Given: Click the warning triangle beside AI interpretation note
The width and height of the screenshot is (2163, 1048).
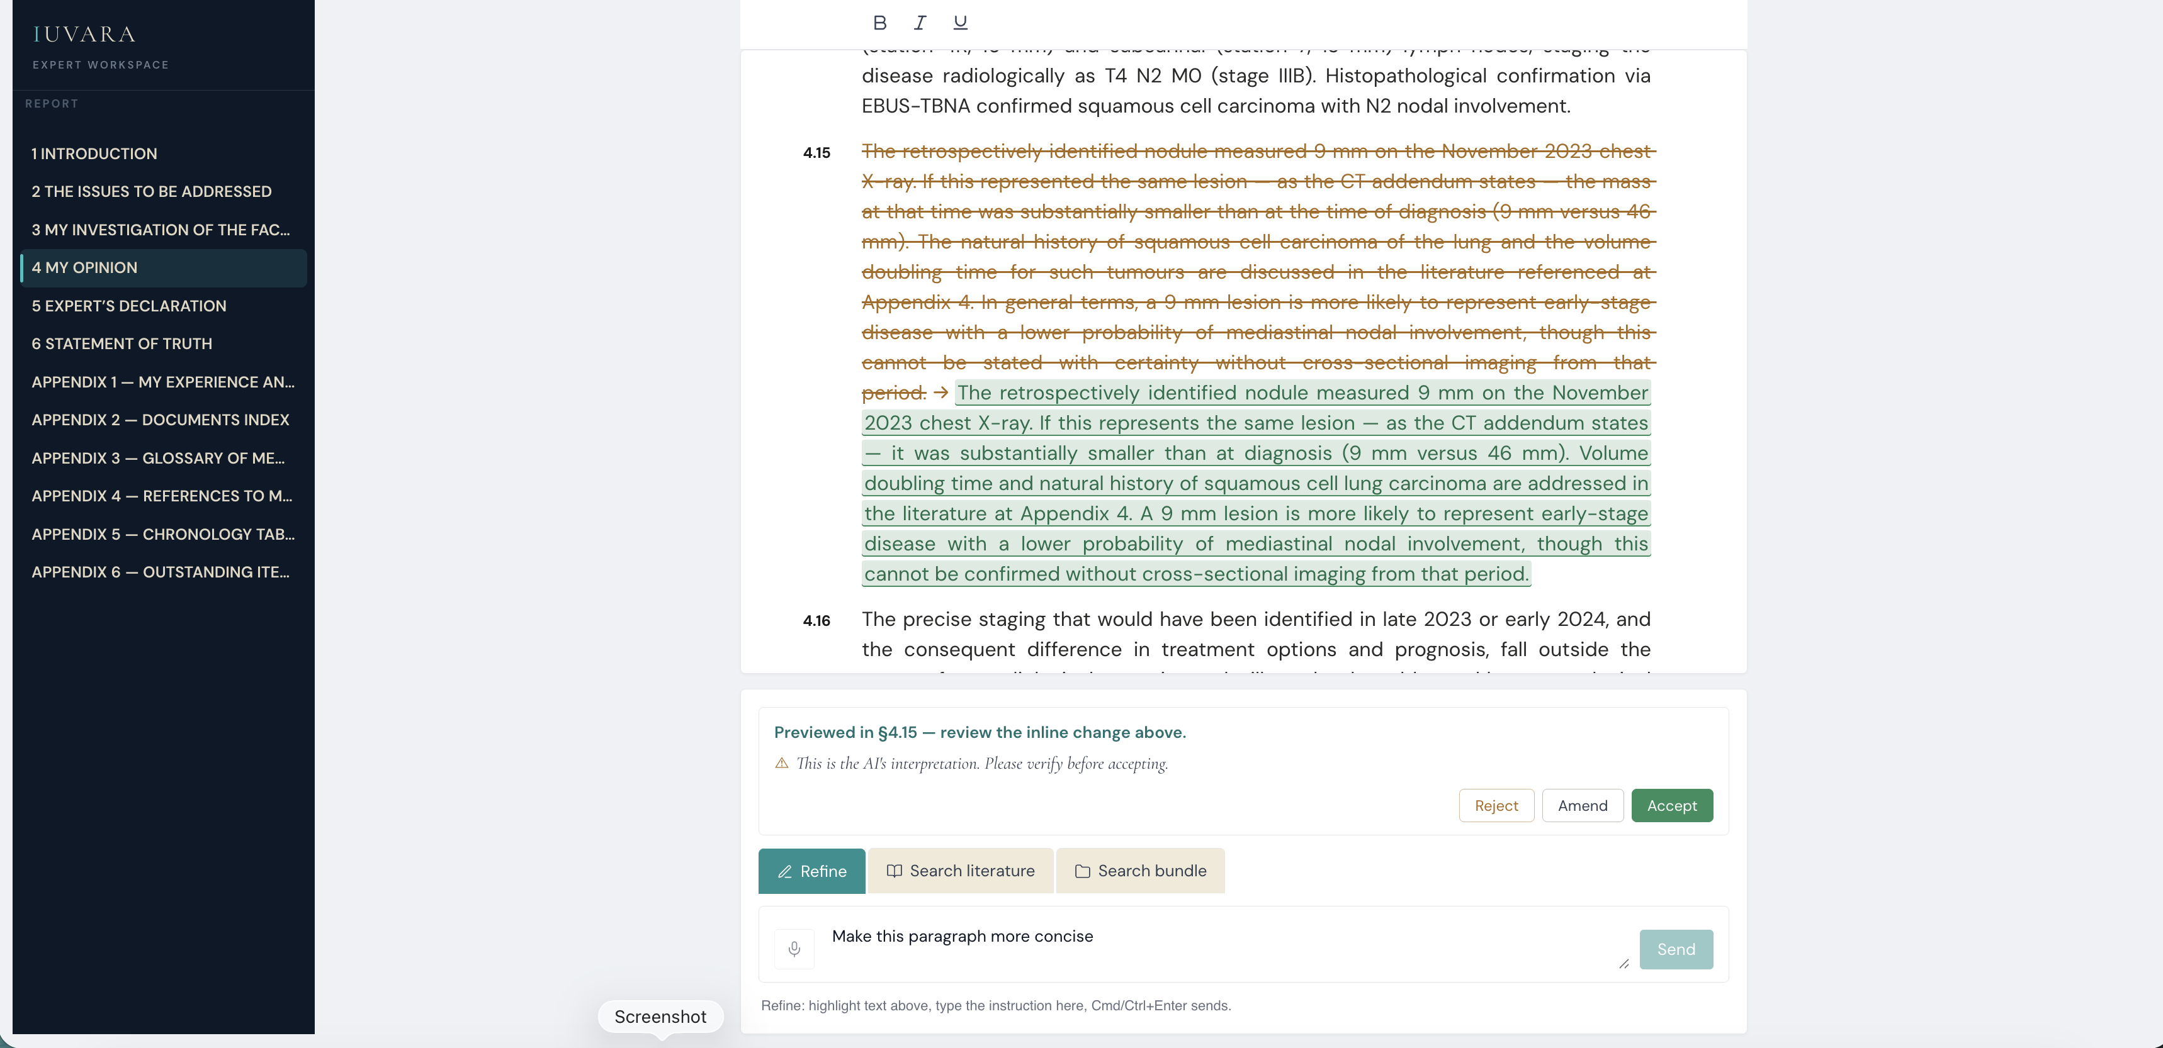Looking at the screenshot, I should 782,762.
